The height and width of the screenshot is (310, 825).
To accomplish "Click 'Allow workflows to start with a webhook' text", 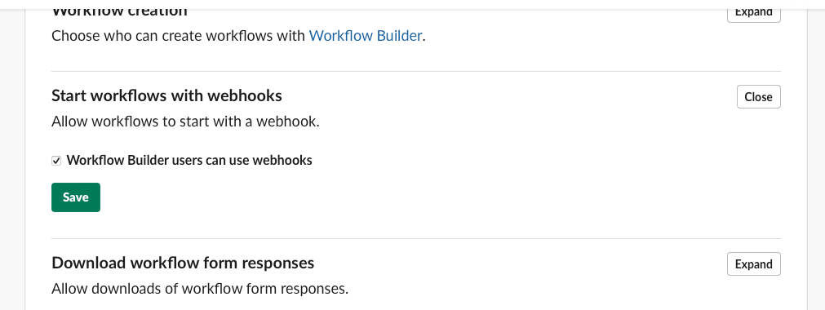I will click(x=186, y=122).
